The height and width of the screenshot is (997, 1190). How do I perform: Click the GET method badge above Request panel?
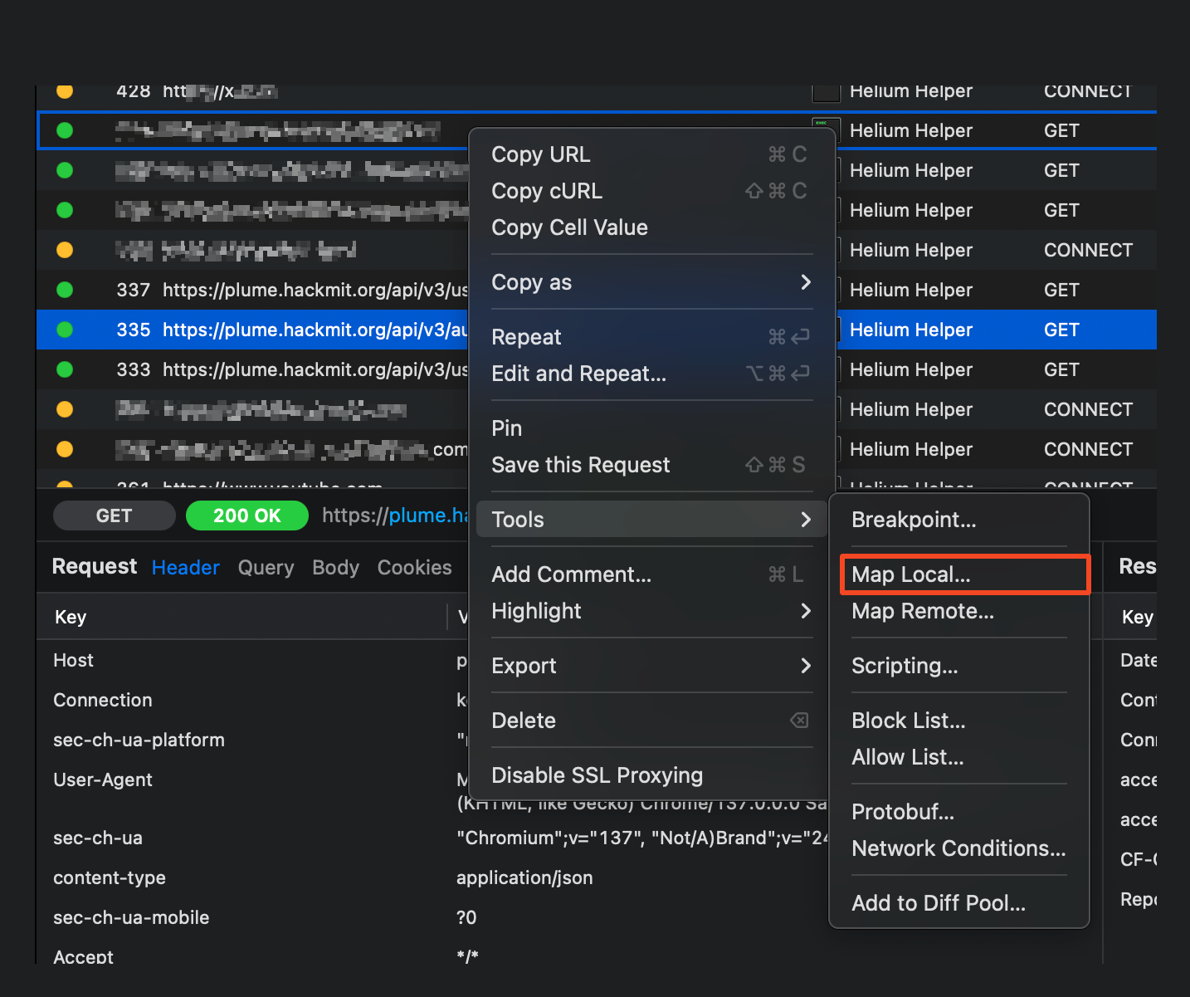tap(114, 516)
